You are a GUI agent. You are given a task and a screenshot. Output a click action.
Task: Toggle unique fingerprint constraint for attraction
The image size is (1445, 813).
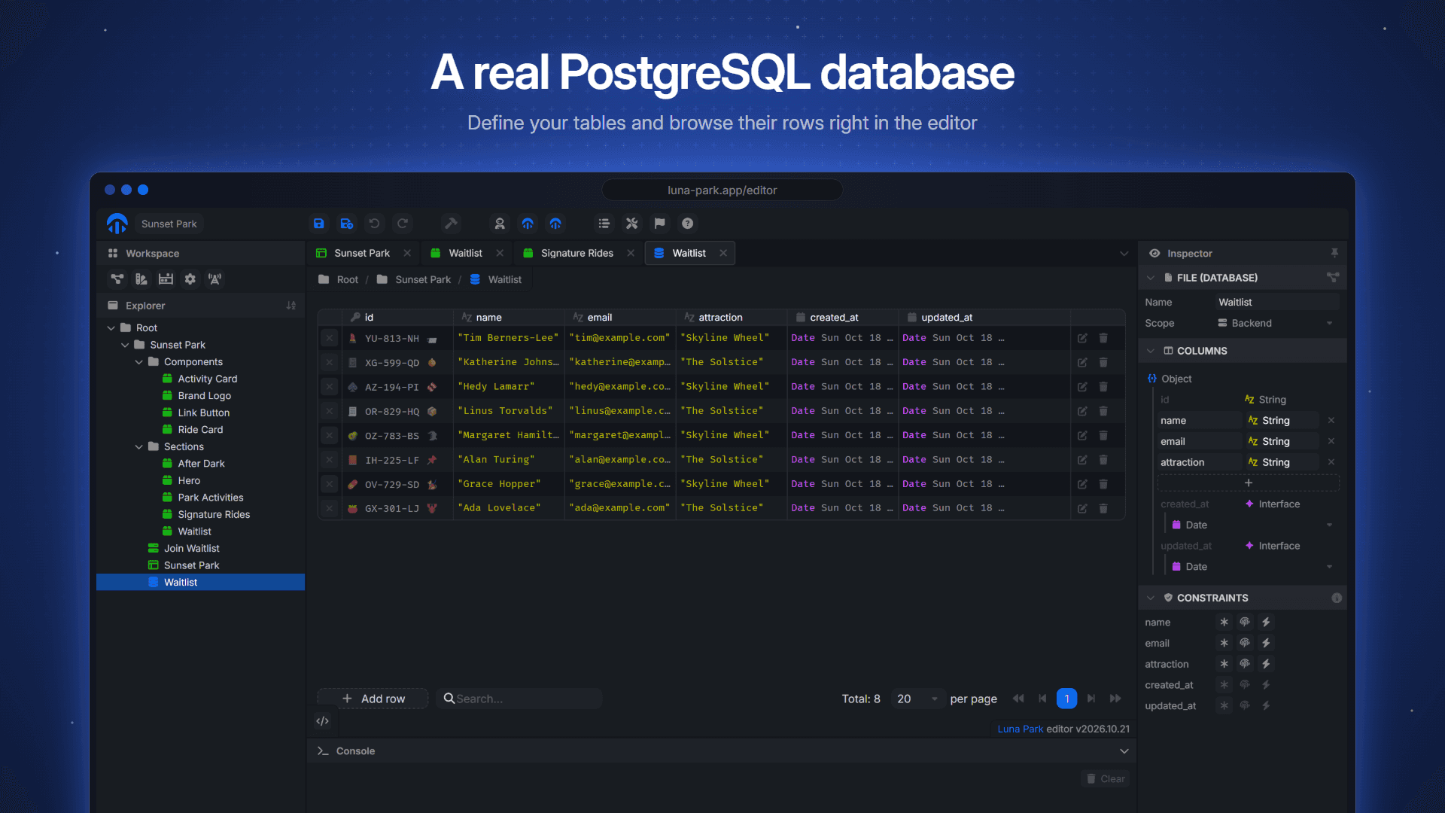click(x=1245, y=664)
